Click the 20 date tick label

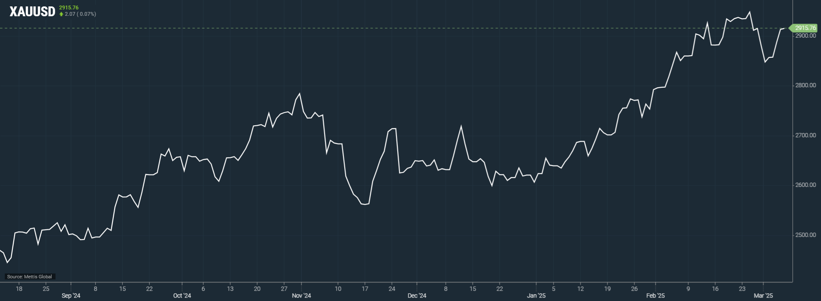click(x=257, y=289)
